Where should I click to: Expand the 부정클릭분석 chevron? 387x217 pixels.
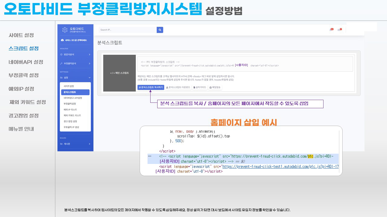point(89,64)
